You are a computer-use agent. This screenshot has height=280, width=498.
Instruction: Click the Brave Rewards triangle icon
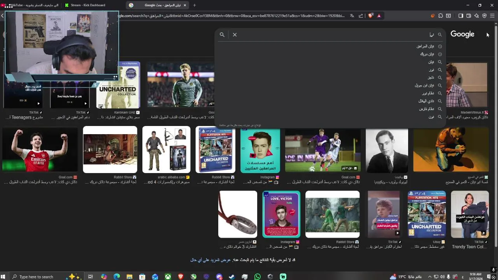(379, 16)
